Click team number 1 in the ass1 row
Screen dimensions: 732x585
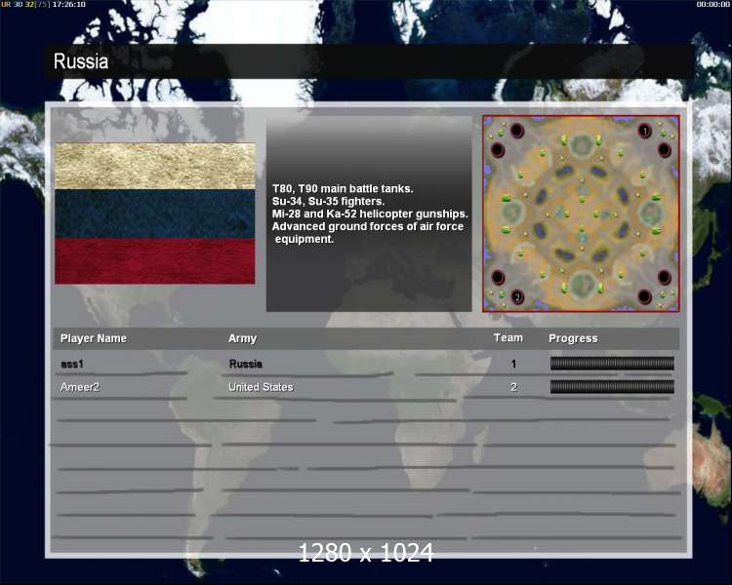coord(513,364)
